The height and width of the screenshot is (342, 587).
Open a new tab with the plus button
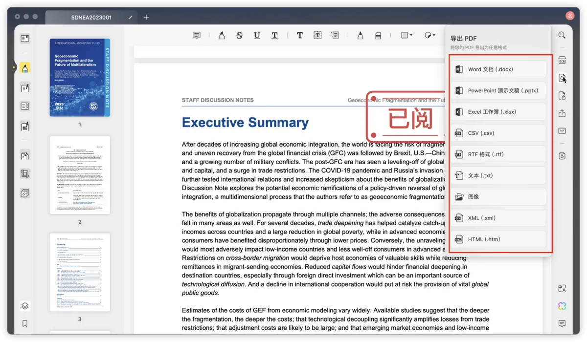(146, 18)
